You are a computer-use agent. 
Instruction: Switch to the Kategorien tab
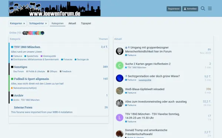[57, 24]
